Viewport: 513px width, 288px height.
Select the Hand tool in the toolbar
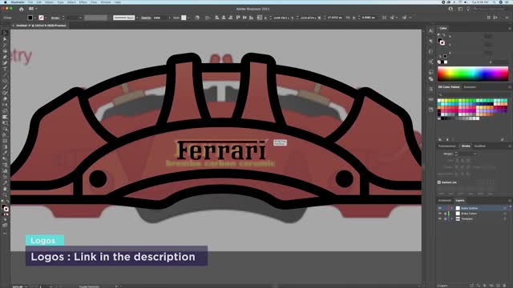(x=5, y=189)
